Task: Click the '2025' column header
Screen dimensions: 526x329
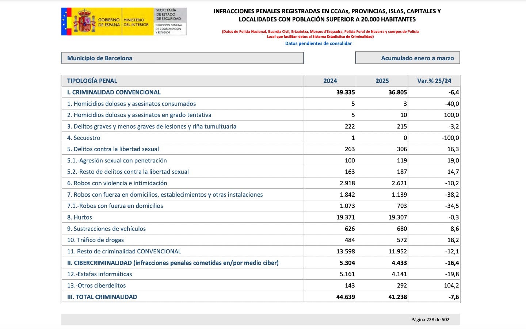Action: click(382, 81)
